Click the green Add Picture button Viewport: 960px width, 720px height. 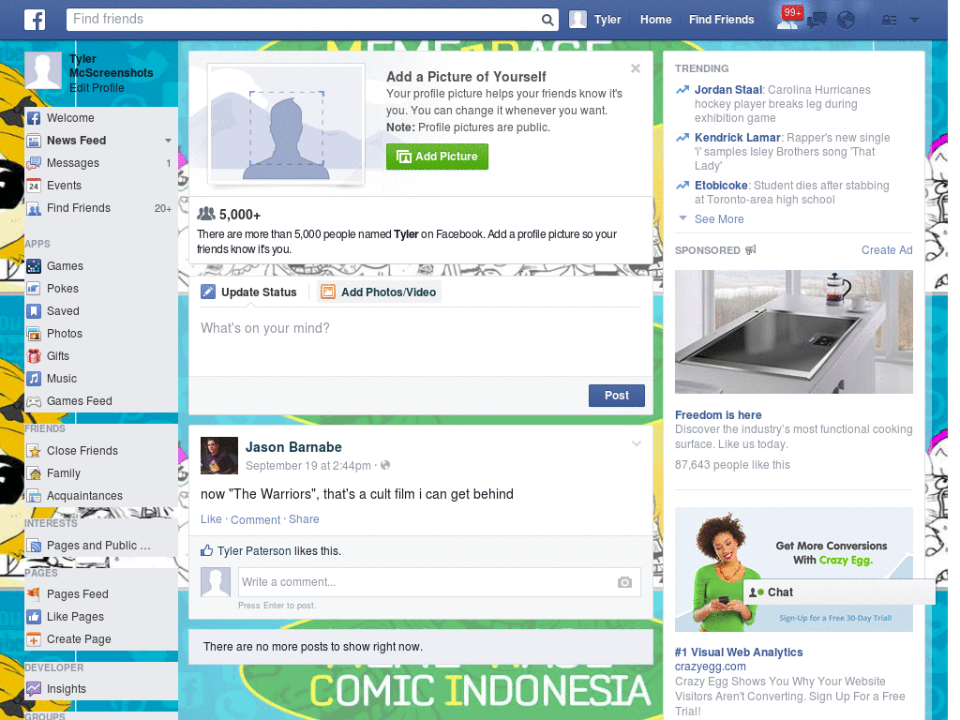click(x=437, y=157)
